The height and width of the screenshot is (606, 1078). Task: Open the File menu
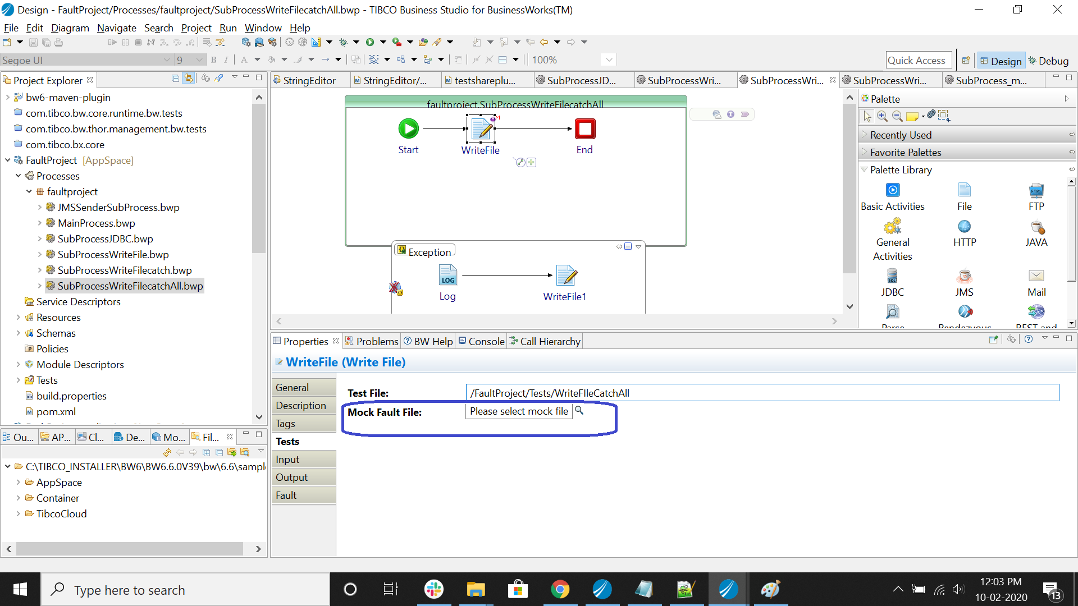coord(11,28)
